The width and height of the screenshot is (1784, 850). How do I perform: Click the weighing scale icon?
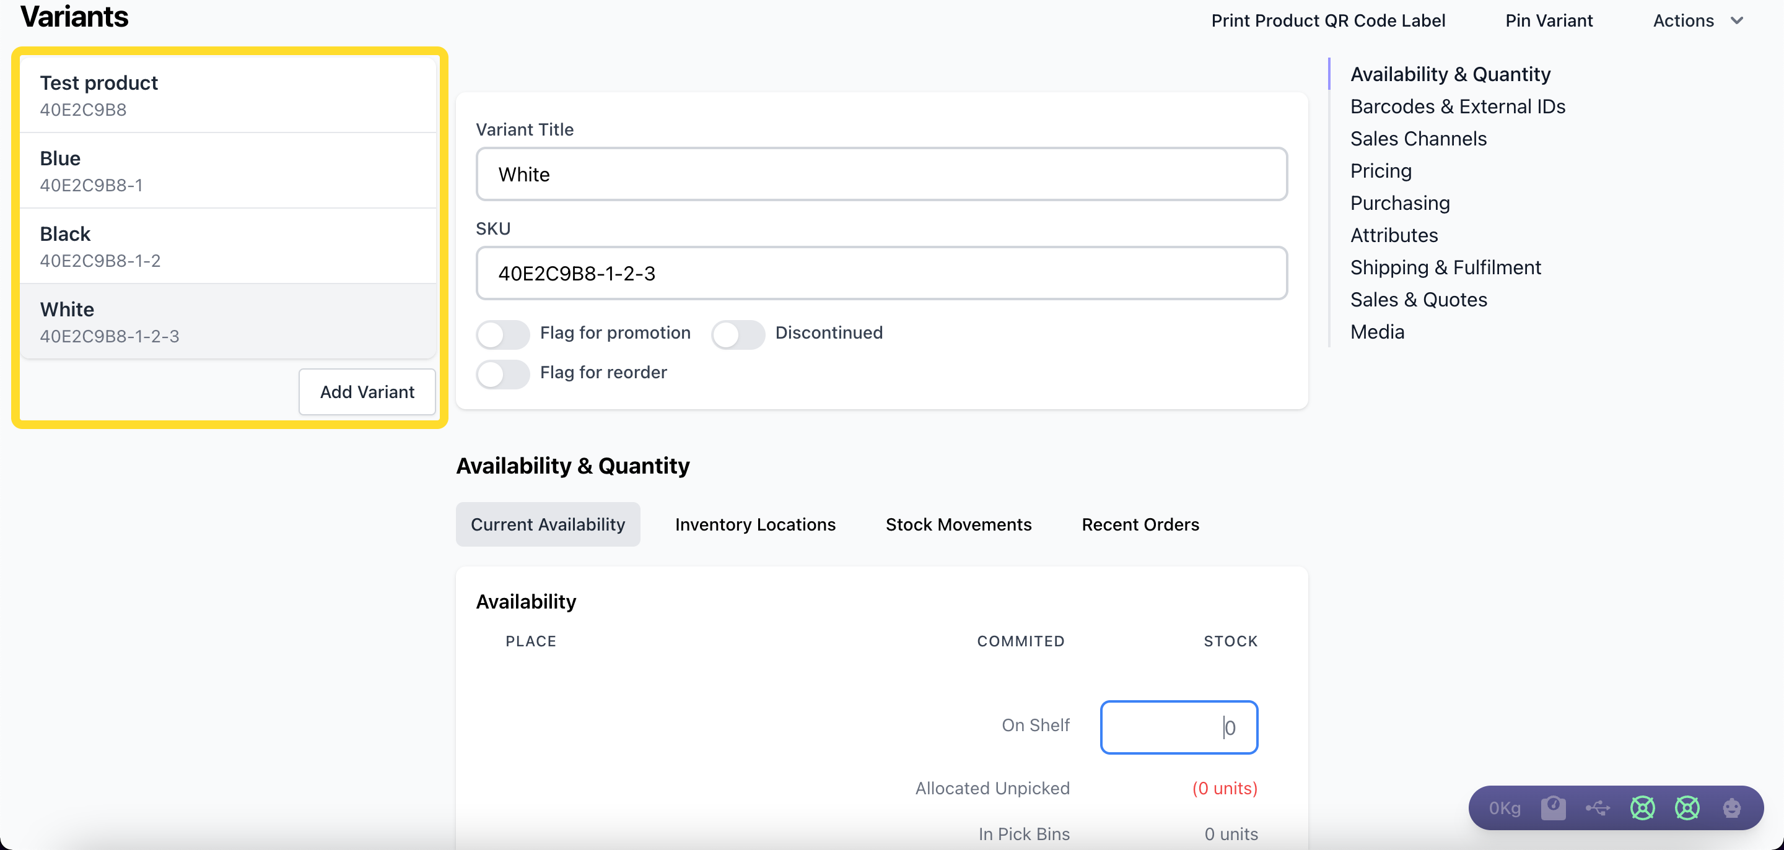(1553, 808)
